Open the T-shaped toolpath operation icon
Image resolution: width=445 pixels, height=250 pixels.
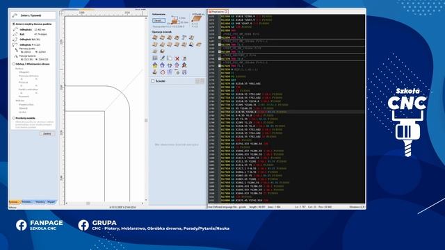pyautogui.click(x=184, y=37)
